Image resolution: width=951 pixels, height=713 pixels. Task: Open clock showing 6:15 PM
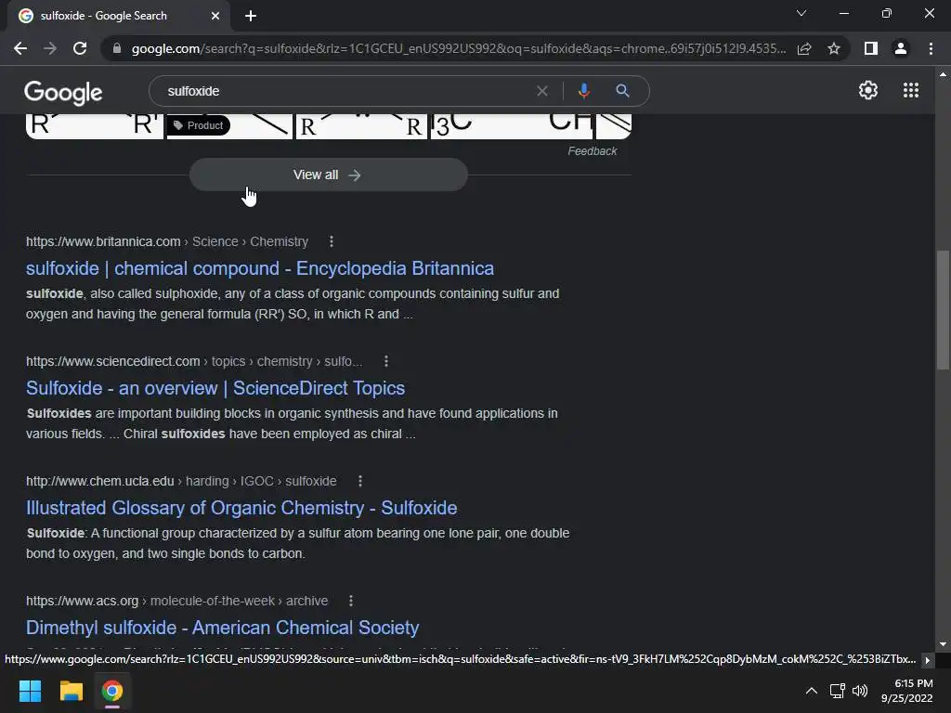[907, 691]
